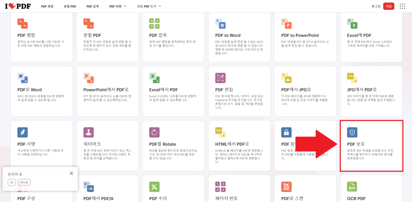Click the PDF unlock padlock icon

coord(286,132)
